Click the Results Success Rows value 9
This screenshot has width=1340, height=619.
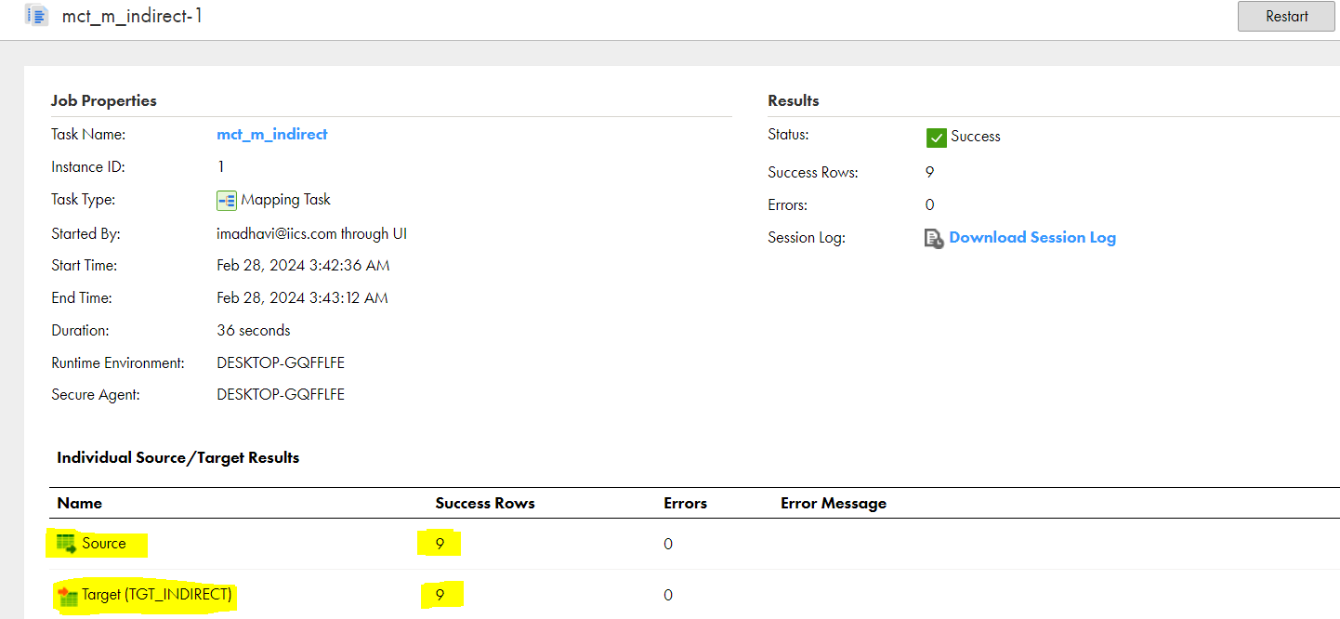(930, 172)
